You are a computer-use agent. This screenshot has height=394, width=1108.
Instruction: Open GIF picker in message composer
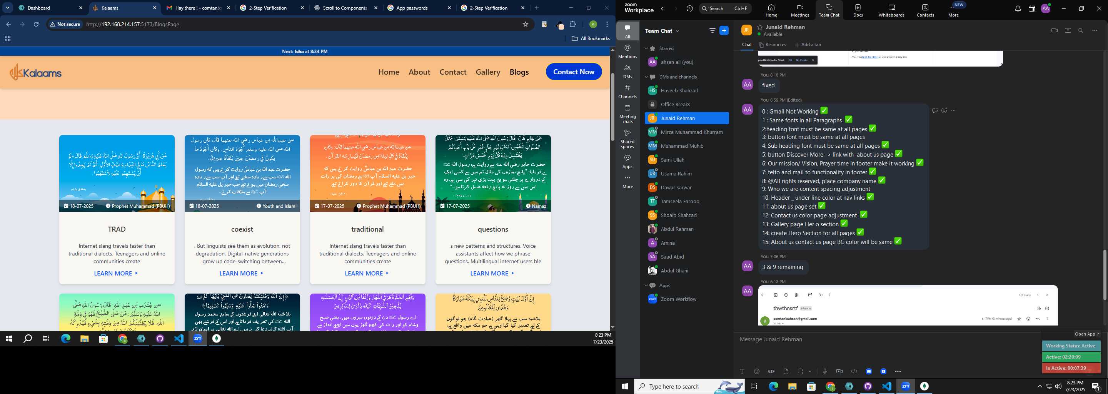tap(771, 371)
